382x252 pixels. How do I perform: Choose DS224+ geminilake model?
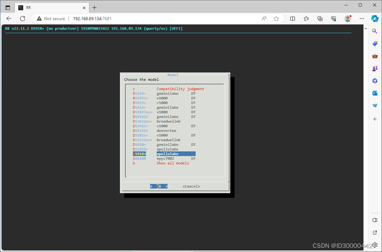(x=164, y=93)
